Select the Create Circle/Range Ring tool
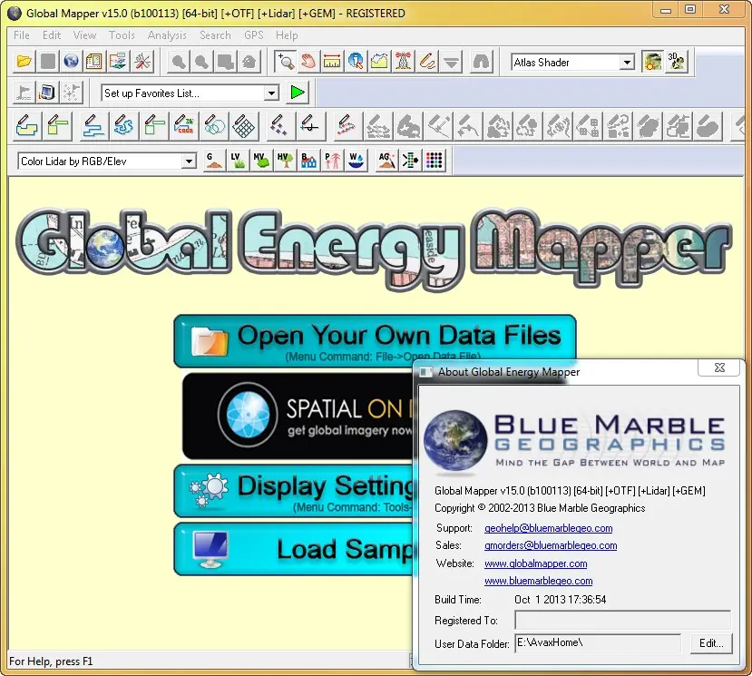This screenshot has height=676, width=752. coord(214,126)
